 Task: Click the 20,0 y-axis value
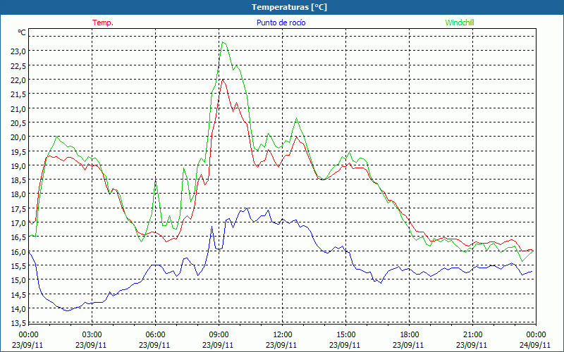(18, 137)
